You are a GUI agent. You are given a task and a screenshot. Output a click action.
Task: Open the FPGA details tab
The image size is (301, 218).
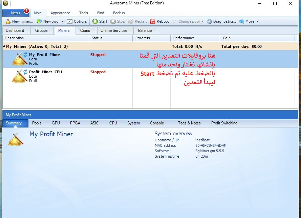pos(75,123)
